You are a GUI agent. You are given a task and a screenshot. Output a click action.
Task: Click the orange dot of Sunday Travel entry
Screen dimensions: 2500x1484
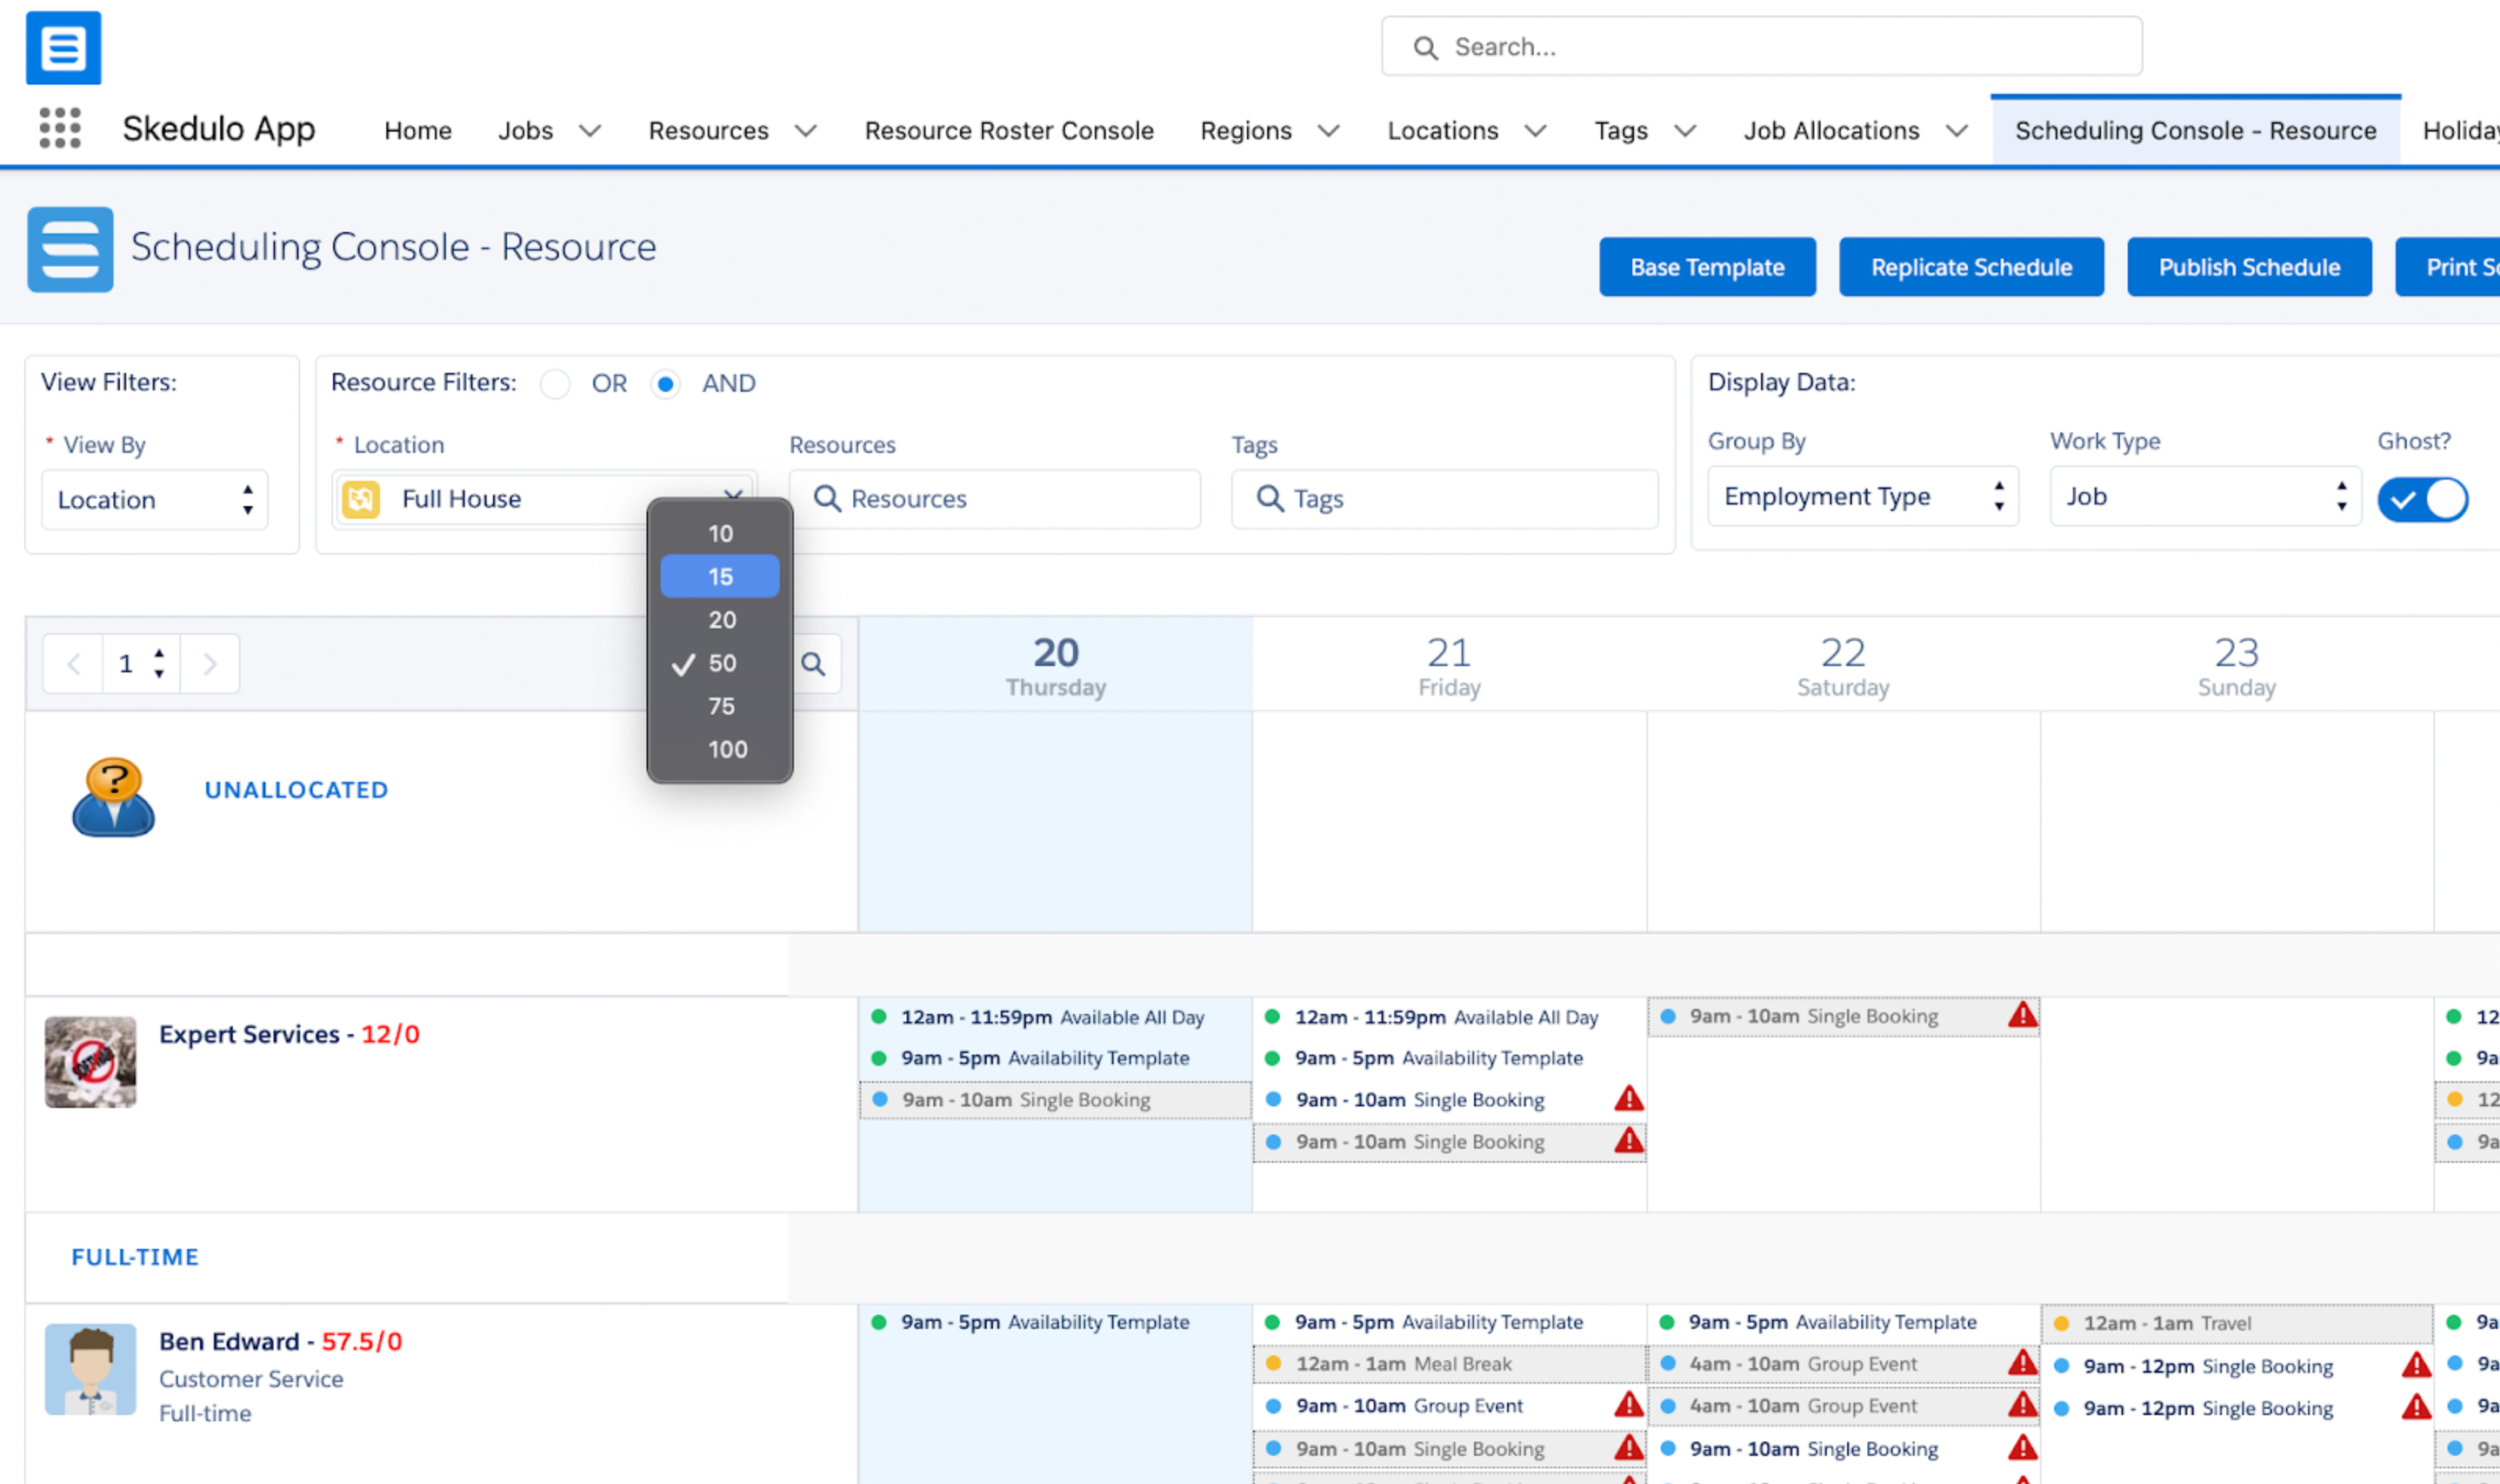point(2061,1323)
